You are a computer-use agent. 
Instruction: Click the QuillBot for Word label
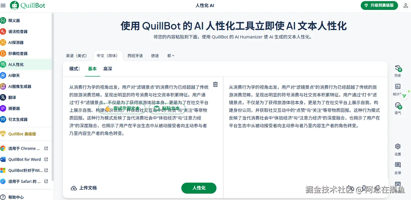click(24, 159)
